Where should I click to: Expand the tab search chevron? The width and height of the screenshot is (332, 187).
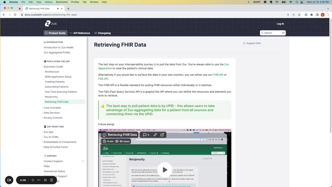click(328, 9)
